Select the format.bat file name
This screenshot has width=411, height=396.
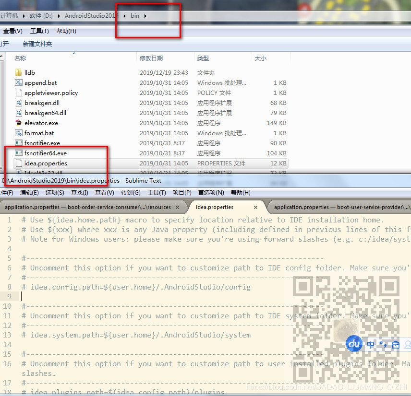pyautogui.click(x=39, y=133)
